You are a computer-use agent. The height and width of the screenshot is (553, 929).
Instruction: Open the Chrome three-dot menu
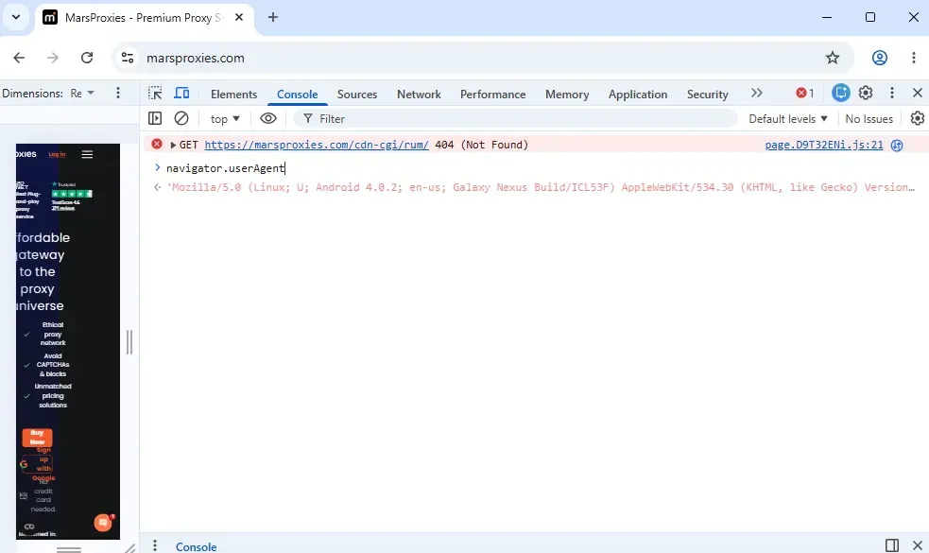click(x=913, y=58)
